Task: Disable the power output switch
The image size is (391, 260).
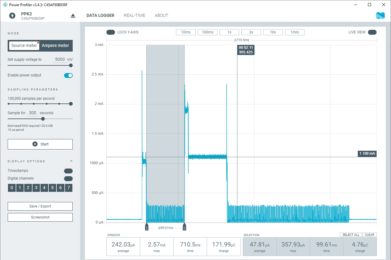Action: click(68, 76)
